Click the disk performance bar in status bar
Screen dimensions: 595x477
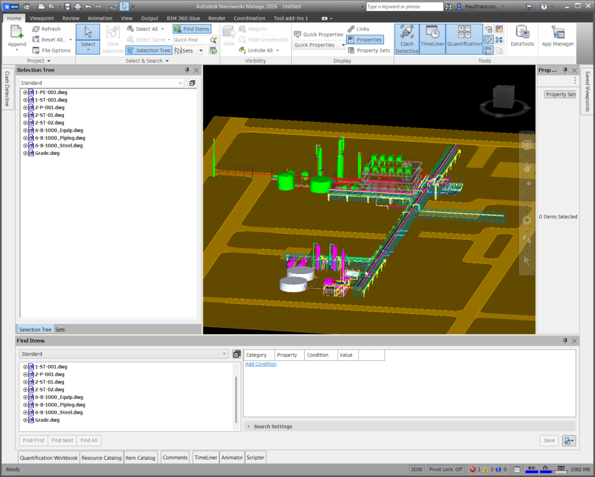click(x=545, y=469)
